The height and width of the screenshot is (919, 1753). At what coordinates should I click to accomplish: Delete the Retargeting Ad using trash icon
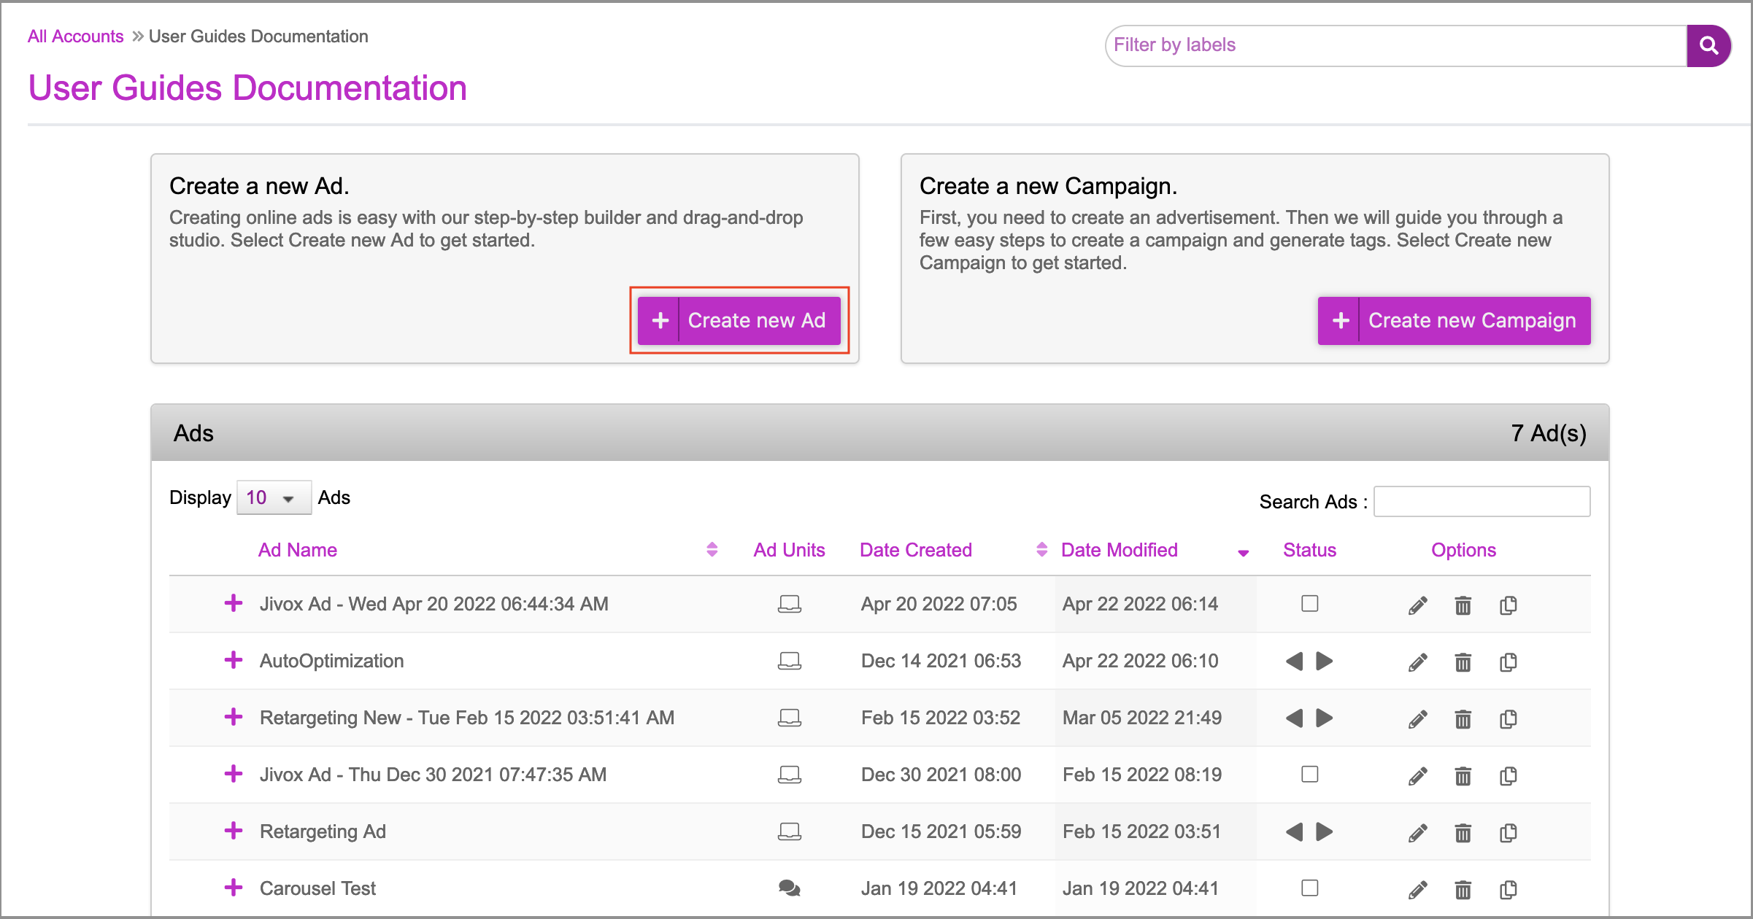point(1463,833)
